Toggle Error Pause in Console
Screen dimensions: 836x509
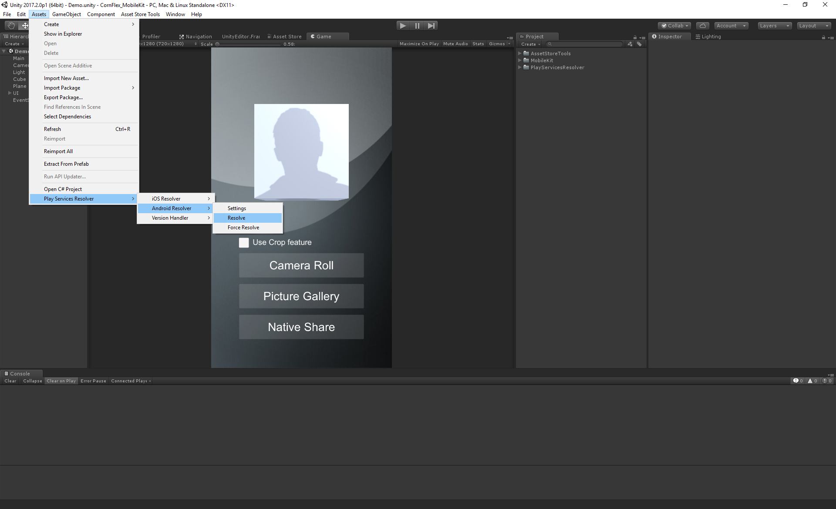pos(93,381)
